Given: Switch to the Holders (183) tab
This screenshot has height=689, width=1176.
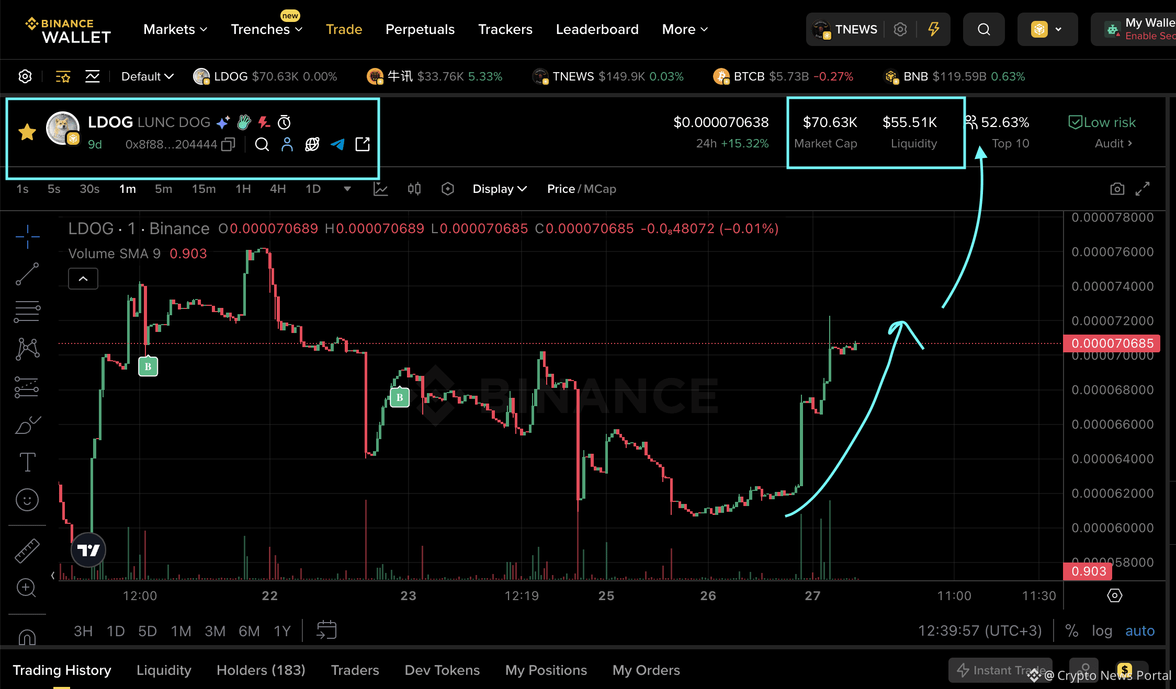Looking at the screenshot, I should coord(261,670).
